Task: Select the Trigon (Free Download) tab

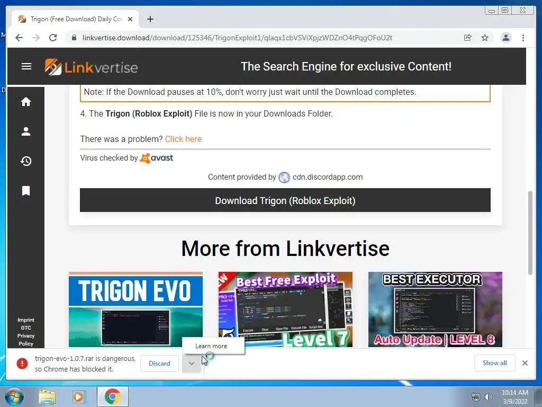Action: click(75, 19)
